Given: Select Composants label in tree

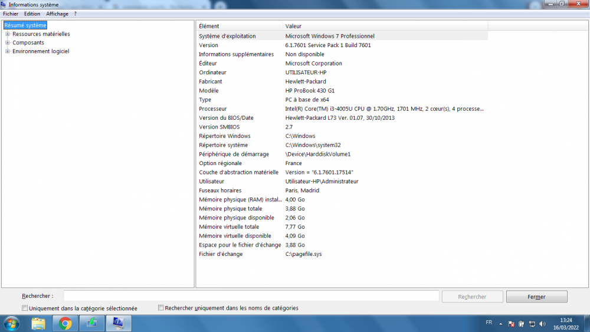Looking at the screenshot, I should pos(28,42).
